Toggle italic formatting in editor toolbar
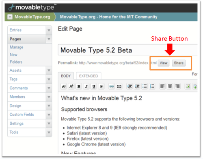Viewport: 203px width, 159px height. click(x=86, y=86)
